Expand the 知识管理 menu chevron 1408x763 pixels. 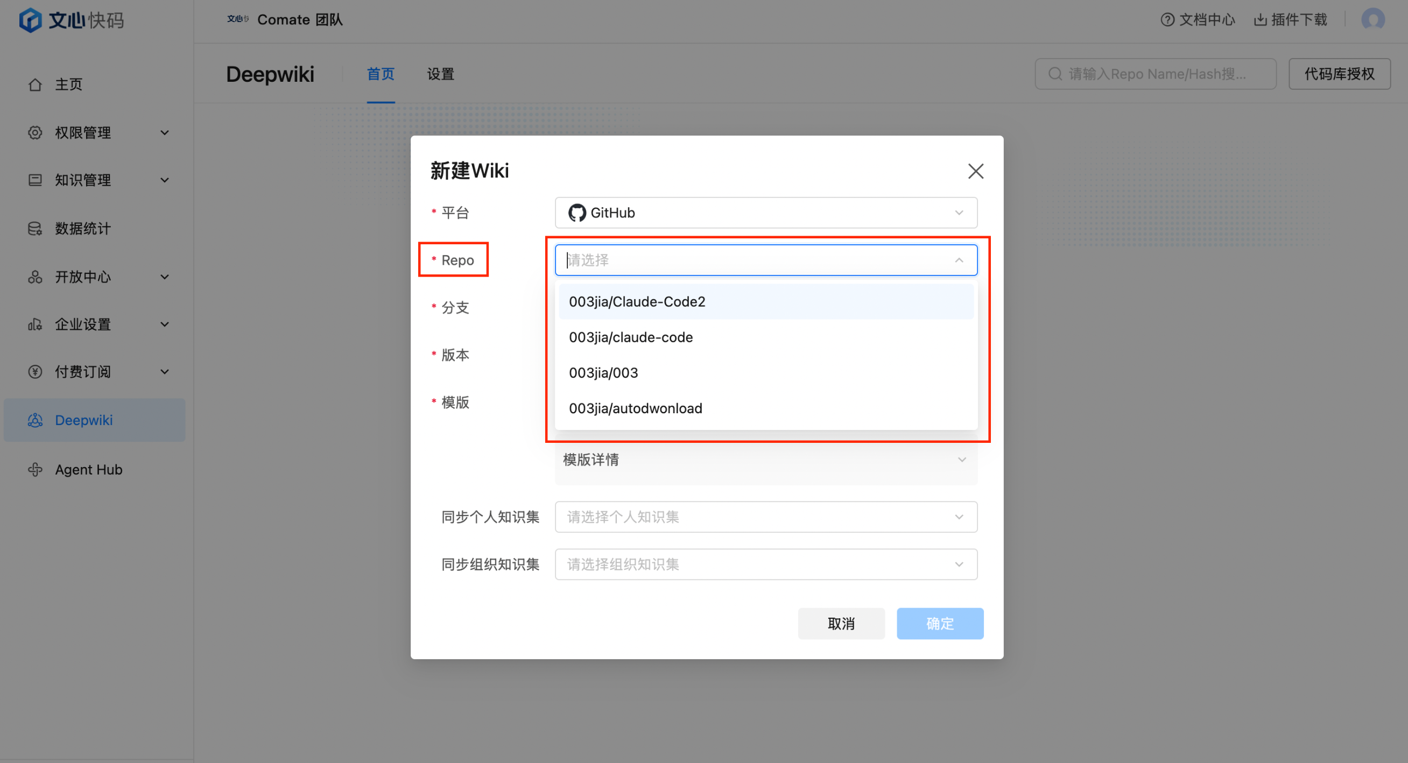165,180
